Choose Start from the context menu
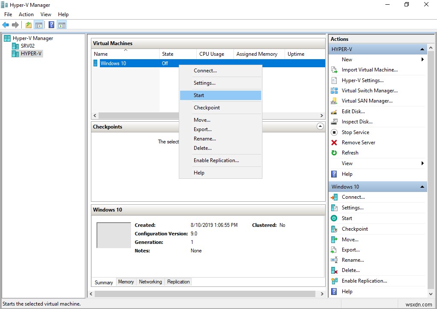437x309 pixels. (x=199, y=95)
